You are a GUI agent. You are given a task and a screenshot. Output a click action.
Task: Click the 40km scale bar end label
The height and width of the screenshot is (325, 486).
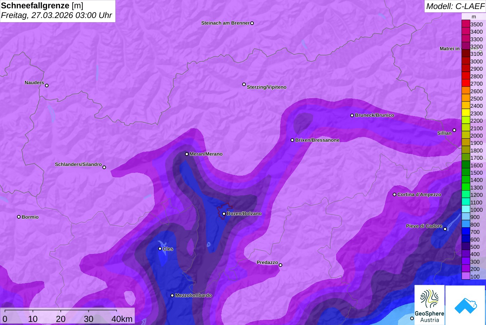(122, 319)
